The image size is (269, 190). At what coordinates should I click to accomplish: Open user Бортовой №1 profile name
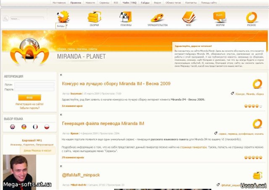pyautogui.click(x=32, y=140)
